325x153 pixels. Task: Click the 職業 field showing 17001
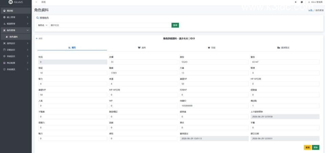pyautogui.click(x=144, y=73)
